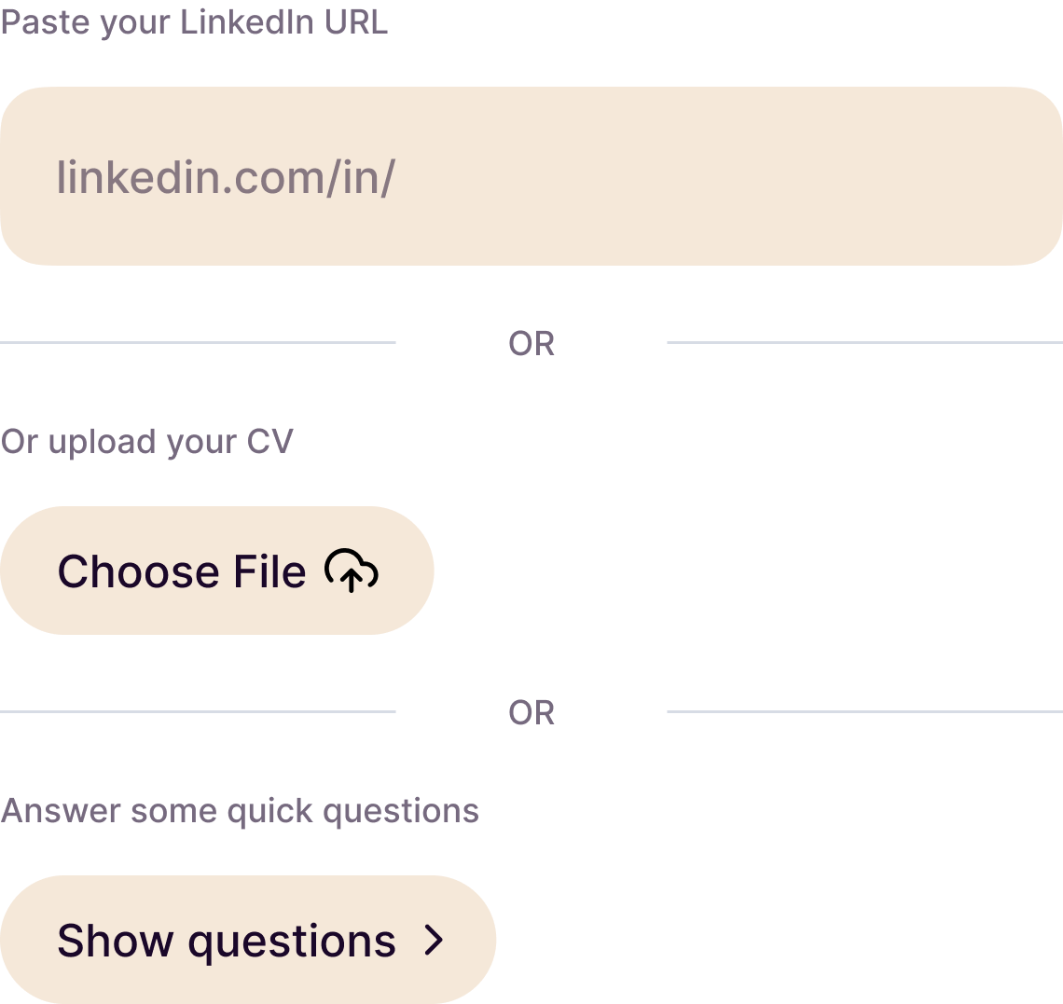Click the 'Paste your LinkedIn URL' label
This screenshot has height=1004, width=1063.
(x=194, y=23)
